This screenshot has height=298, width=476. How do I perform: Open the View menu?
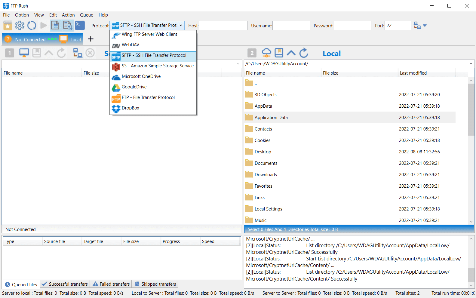39,15
